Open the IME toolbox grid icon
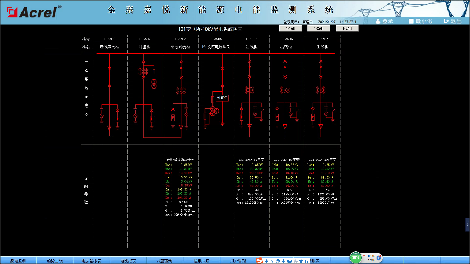The height and width of the screenshot is (264, 470). (306, 261)
